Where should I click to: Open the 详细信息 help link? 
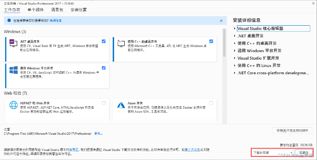point(55,21)
